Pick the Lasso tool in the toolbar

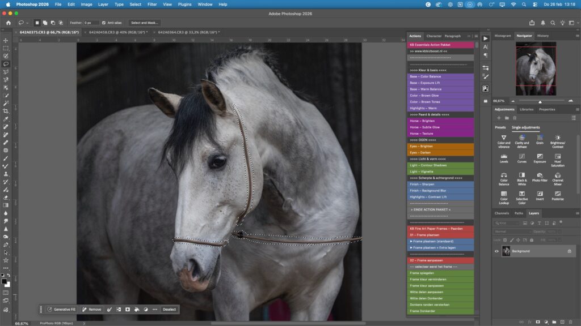pos(6,64)
